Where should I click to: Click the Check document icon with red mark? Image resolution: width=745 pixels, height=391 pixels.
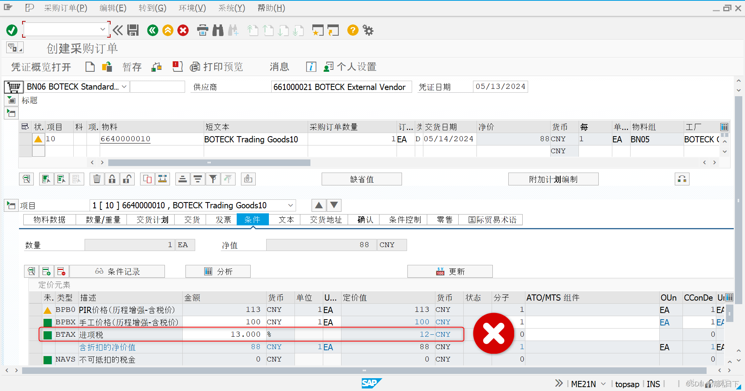pos(177,67)
